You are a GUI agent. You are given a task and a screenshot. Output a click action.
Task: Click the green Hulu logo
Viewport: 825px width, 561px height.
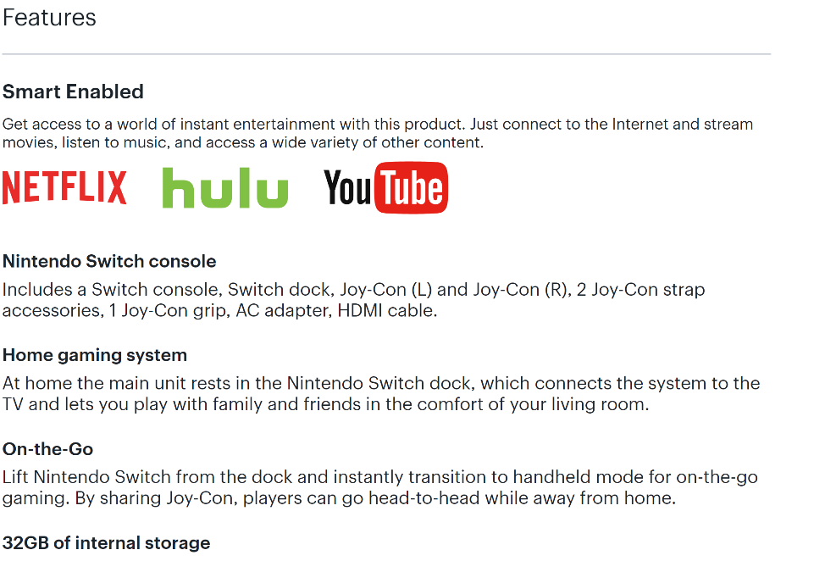coord(224,188)
